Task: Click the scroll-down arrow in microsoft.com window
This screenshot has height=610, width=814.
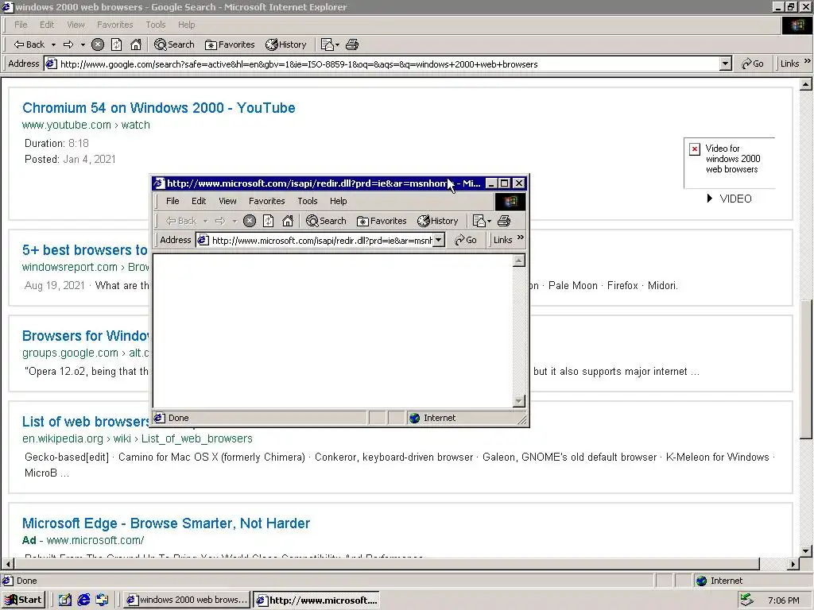Action: click(x=518, y=401)
